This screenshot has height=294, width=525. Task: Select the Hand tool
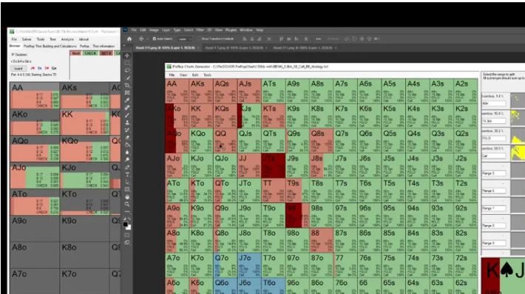coord(127,196)
